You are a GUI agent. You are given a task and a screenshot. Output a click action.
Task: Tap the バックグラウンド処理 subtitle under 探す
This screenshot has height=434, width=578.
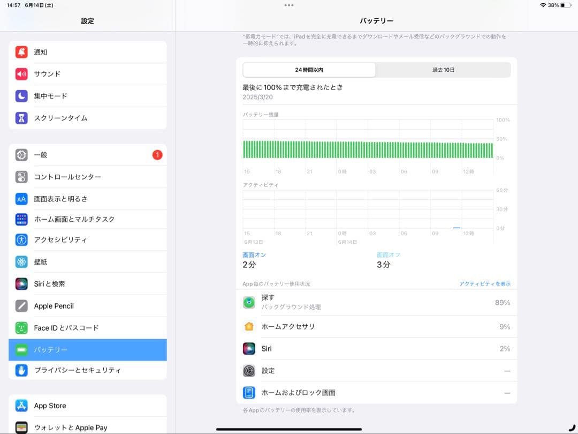click(291, 307)
